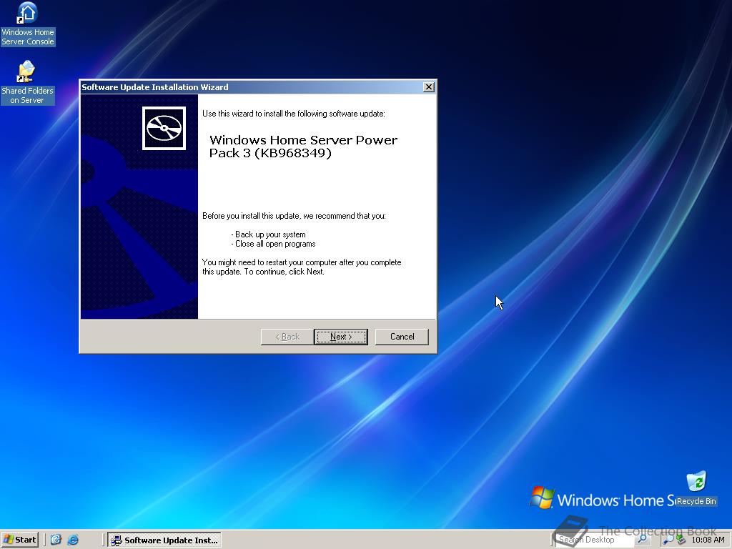Click the Internet Explorer quick launch icon
The height and width of the screenshot is (549, 732).
pyautogui.click(x=73, y=540)
